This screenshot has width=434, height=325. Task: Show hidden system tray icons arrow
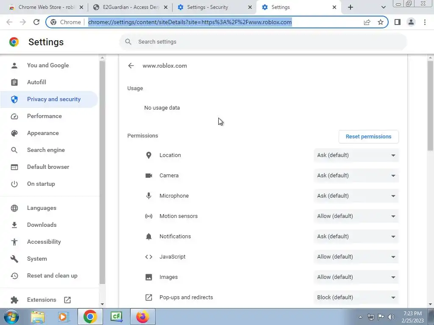click(360, 317)
